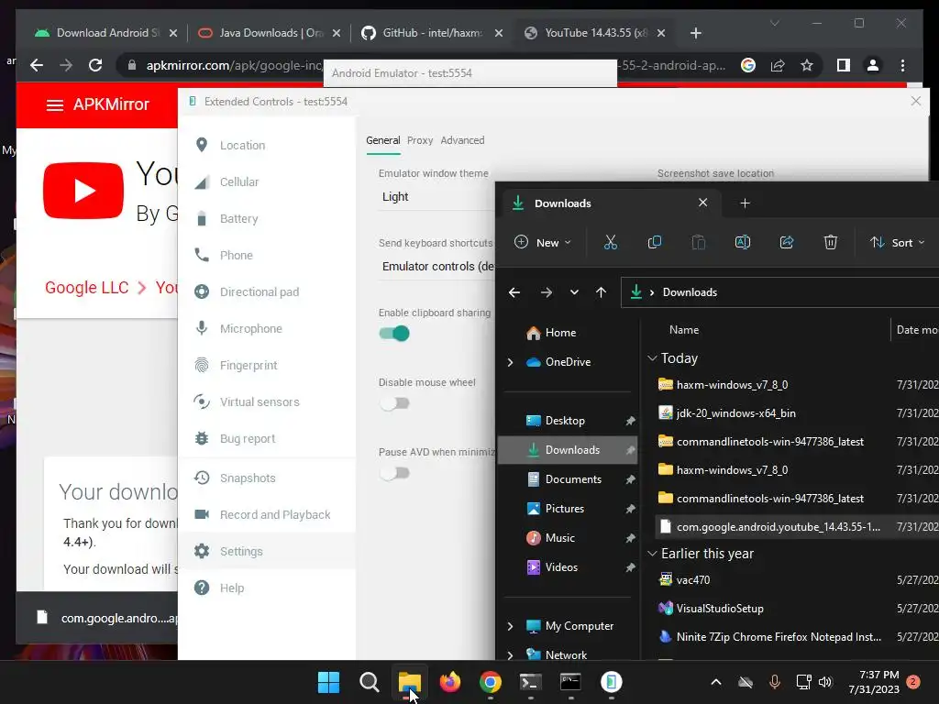Open Firefox from the taskbar
Screen dimensions: 939x704
tap(449, 682)
